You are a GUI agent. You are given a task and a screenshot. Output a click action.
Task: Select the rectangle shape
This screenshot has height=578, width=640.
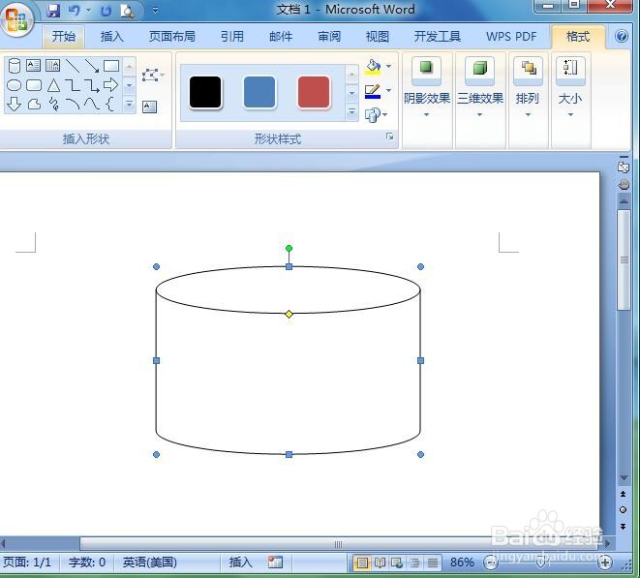pos(111,66)
